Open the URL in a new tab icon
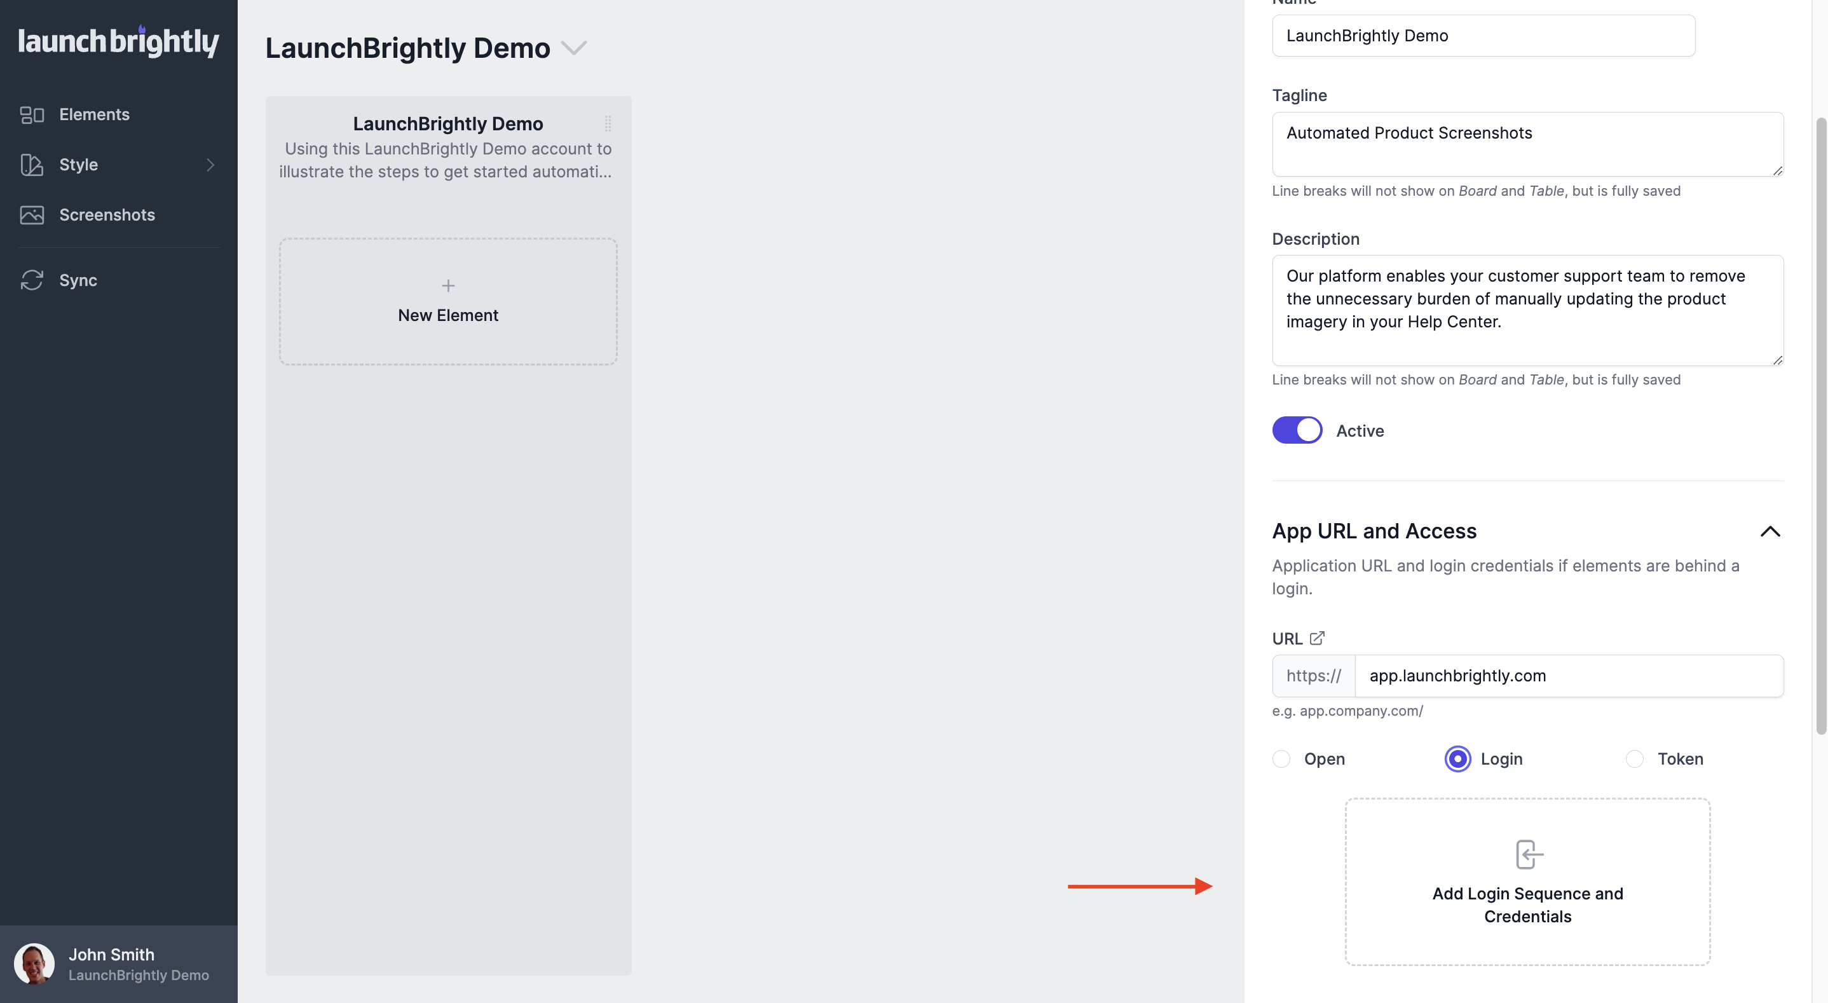 pyautogui.click(x=1318, y=638)
